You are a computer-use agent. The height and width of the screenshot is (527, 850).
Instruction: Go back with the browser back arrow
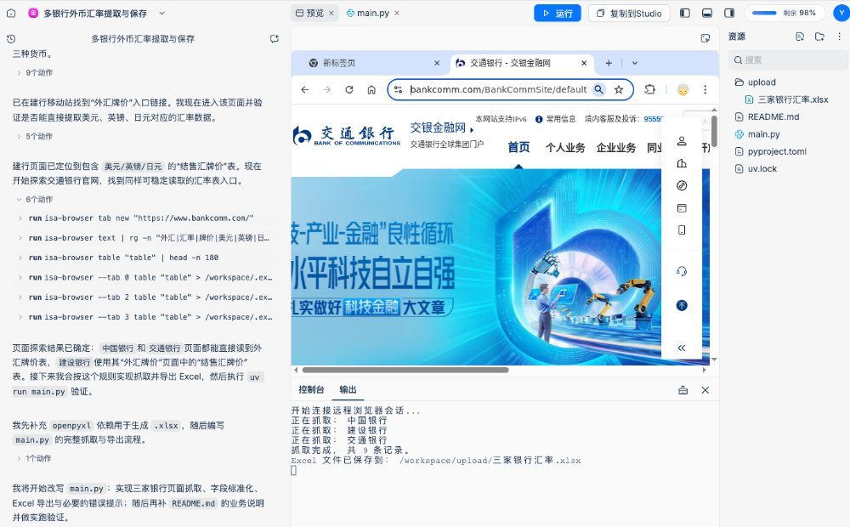click(304, 89)
